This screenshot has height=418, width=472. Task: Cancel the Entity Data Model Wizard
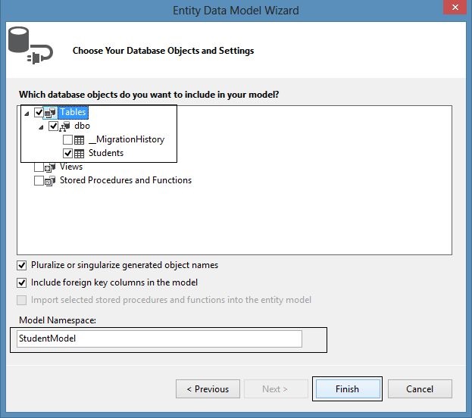[x=420, y=388]
